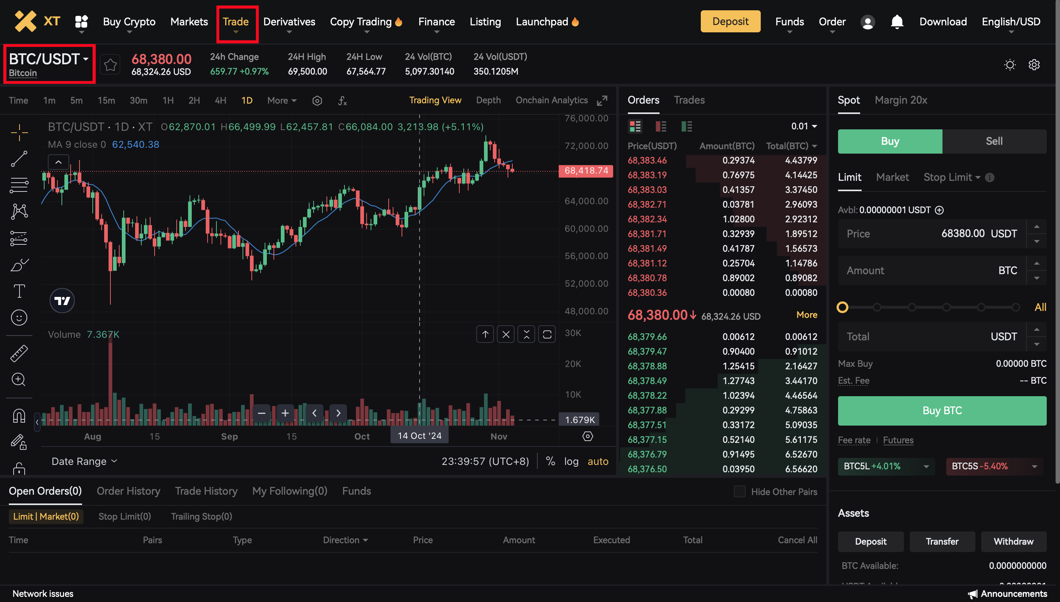The height and width of the screenshot is (602, 1060).
Task: Open BTC/USDT pair selector dropdown
Action: 49,59
